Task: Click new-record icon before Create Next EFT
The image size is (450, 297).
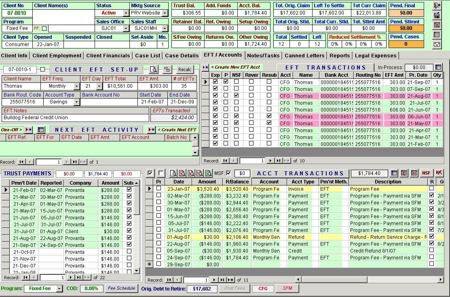Action: (152, 130)
